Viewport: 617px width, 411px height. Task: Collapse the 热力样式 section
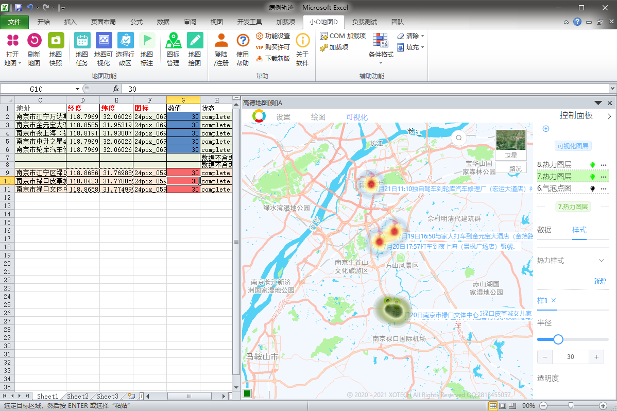tap(601, 261)
